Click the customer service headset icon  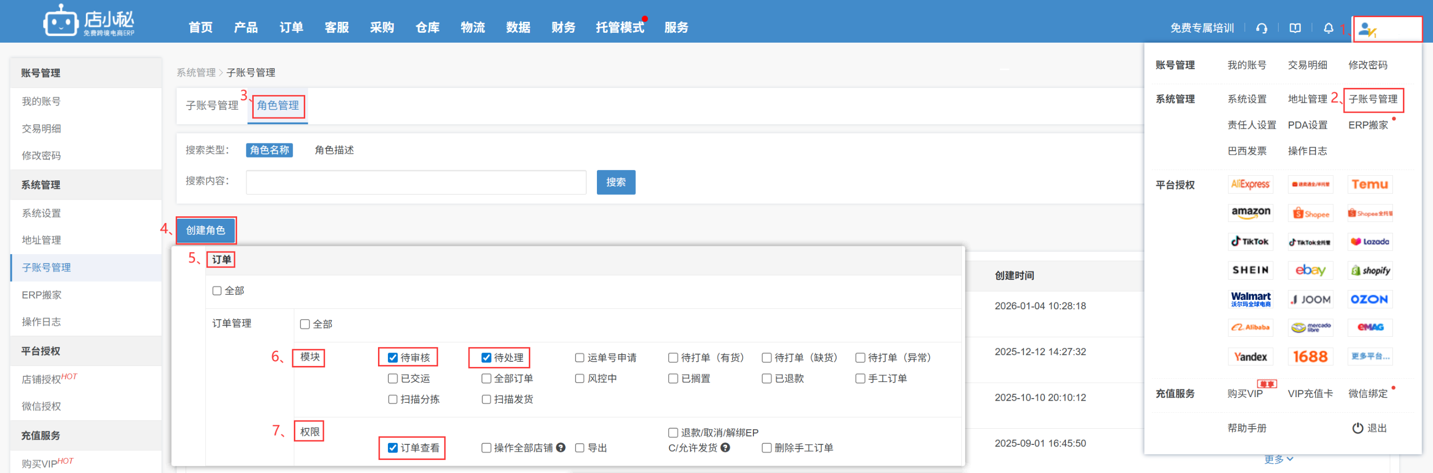coord(1261,28)
